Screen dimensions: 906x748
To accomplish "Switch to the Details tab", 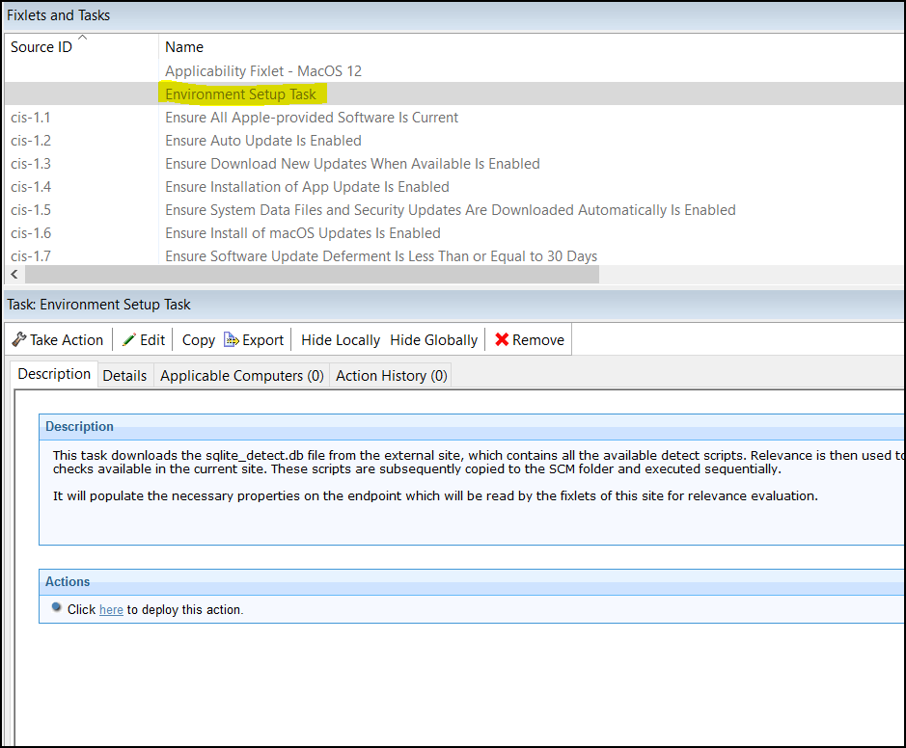I will [124, 375].
